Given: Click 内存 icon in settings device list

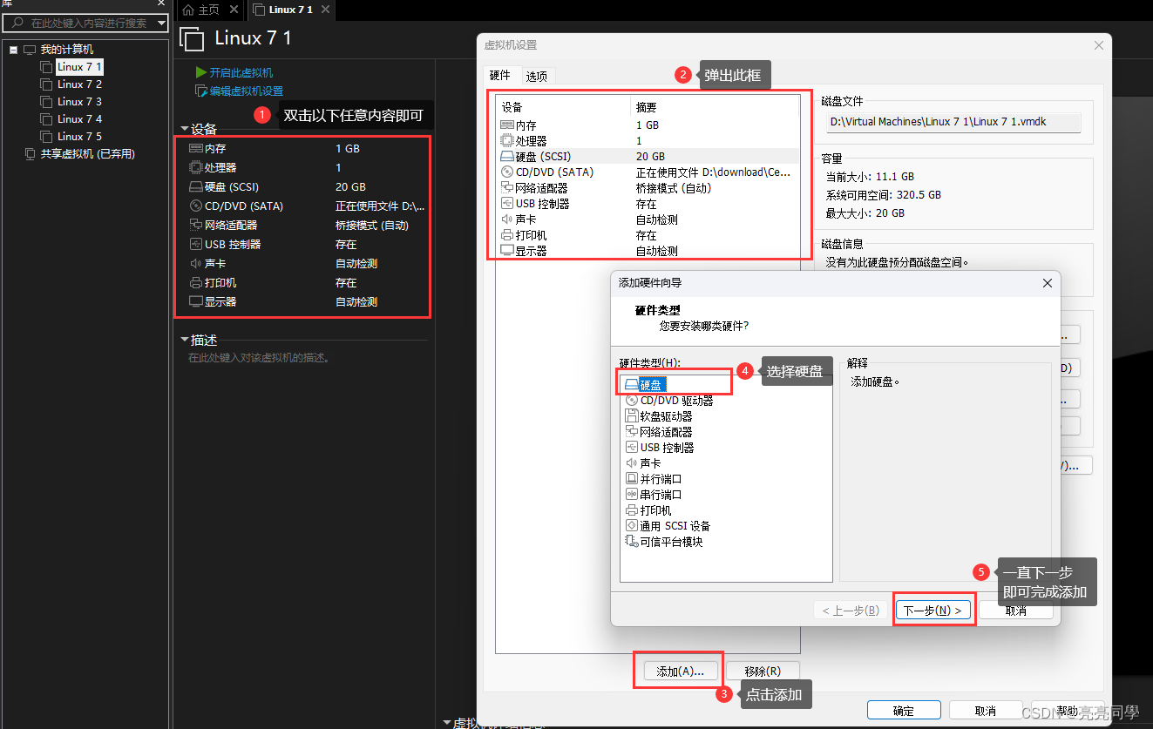Looking at the screenshot, I should [x=507, y=125].
